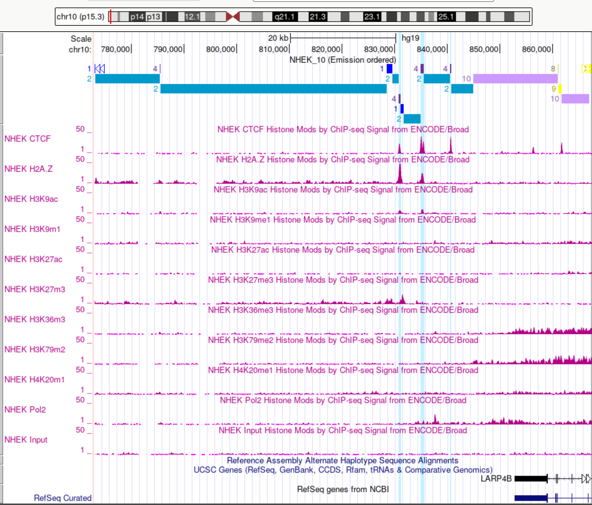Open the NHEK H3K27m3 track label
Viewport: 592px width, 505px height.
coord(35,289)
